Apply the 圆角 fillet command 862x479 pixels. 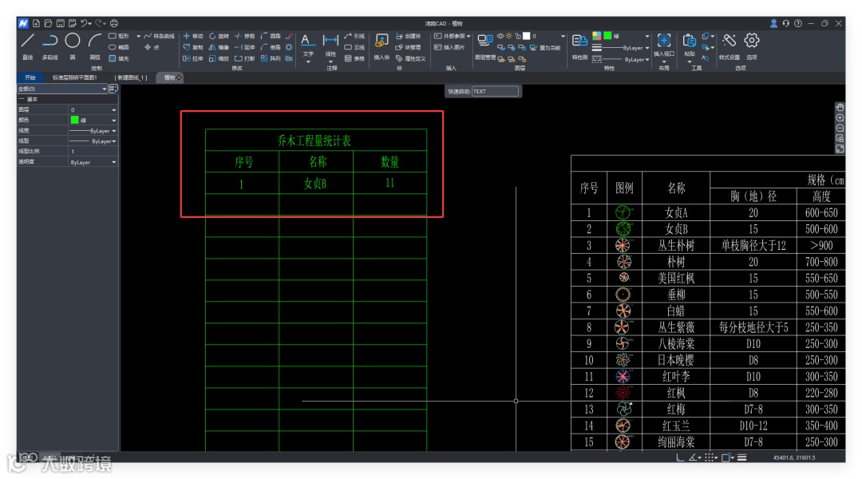[271, 36]
